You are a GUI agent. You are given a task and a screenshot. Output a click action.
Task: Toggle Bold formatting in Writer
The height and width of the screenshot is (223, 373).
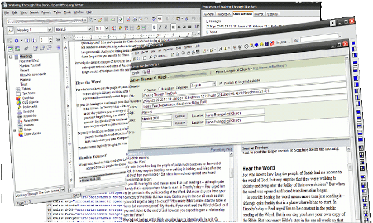[x=154, y=27]
